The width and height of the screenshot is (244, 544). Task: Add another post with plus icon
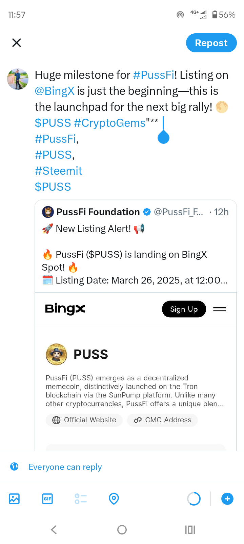tap(227, 499)
